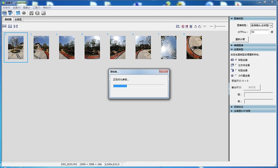Open the 工具(T) menu
278x168 pixels.
[x=36, y=8]
